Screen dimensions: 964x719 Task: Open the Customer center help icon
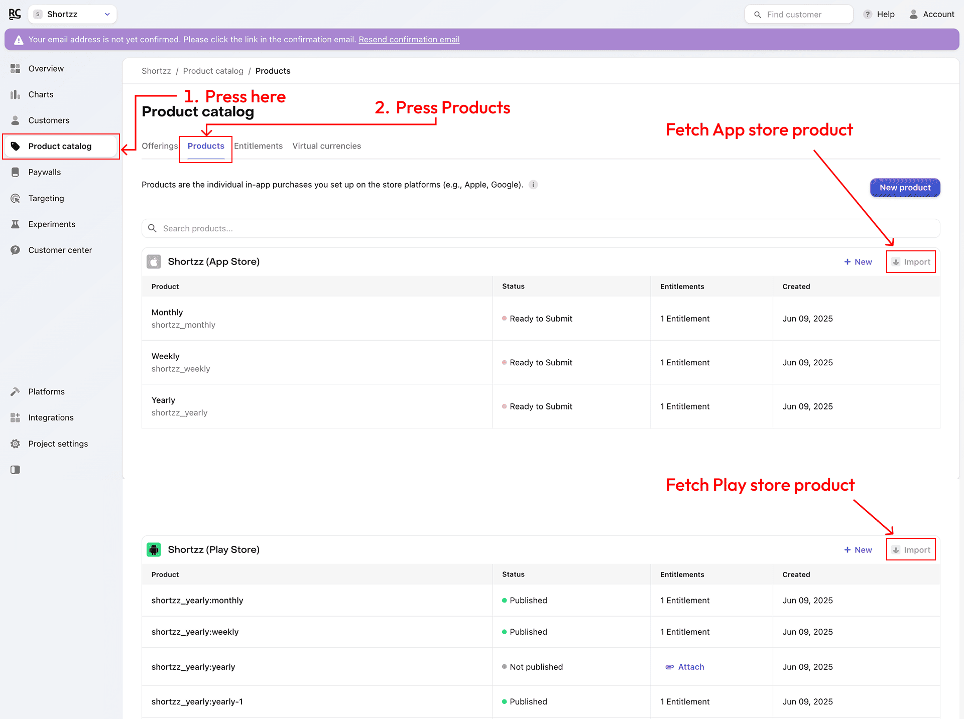(15, 250)
